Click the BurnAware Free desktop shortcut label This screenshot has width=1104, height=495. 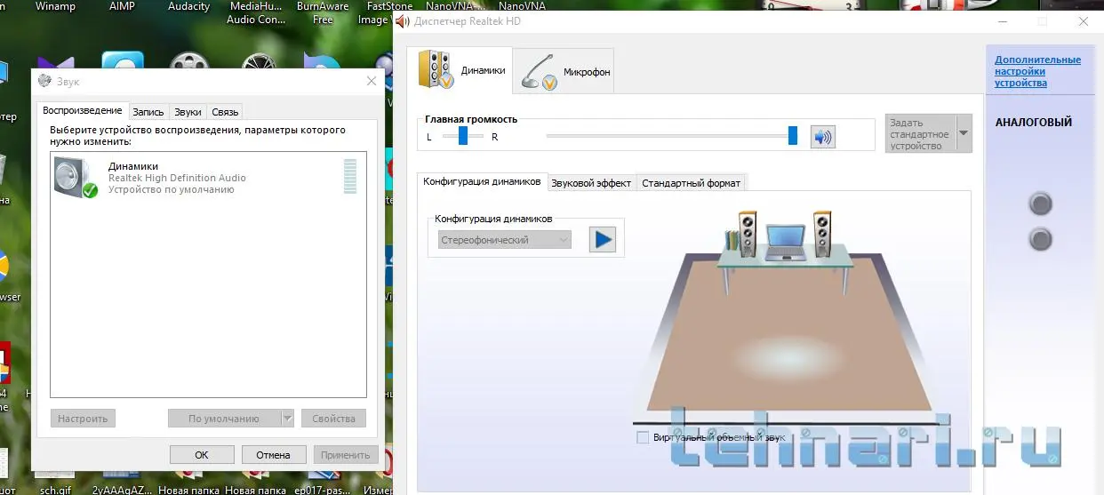[323, 12]
